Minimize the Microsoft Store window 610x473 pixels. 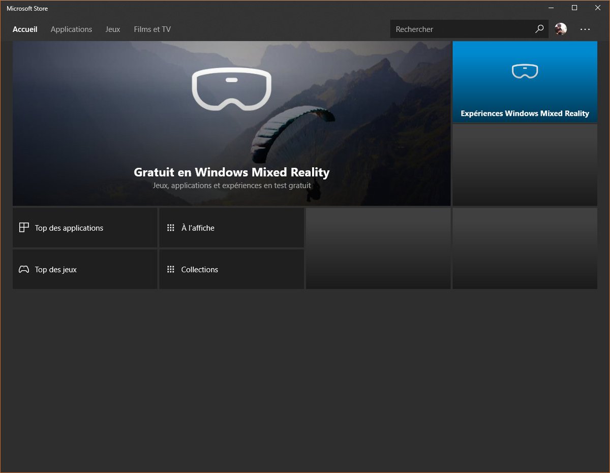point(552,8)
